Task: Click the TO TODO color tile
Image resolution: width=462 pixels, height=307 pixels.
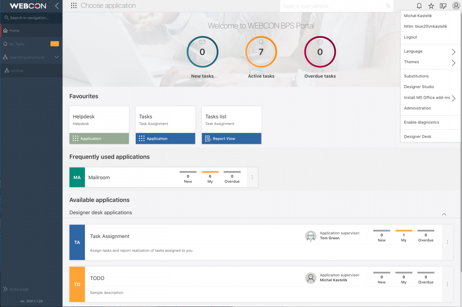Action: (x=77, y=284)
